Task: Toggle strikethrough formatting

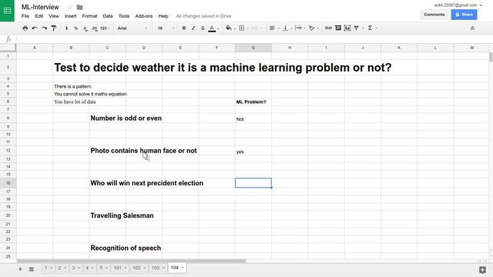Action: (203, 28)
